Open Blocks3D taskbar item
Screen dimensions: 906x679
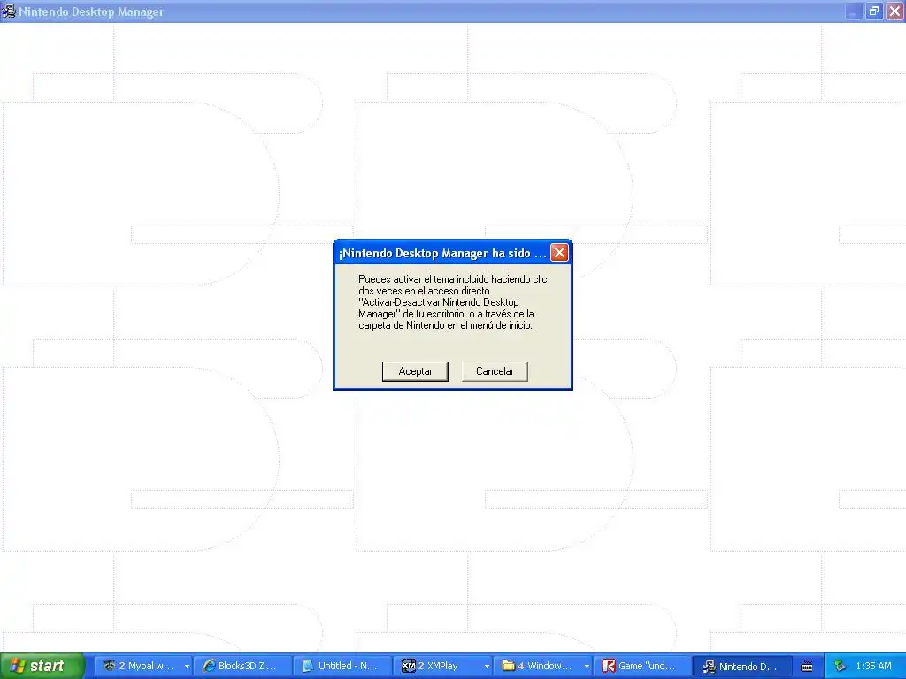point(242,666)
